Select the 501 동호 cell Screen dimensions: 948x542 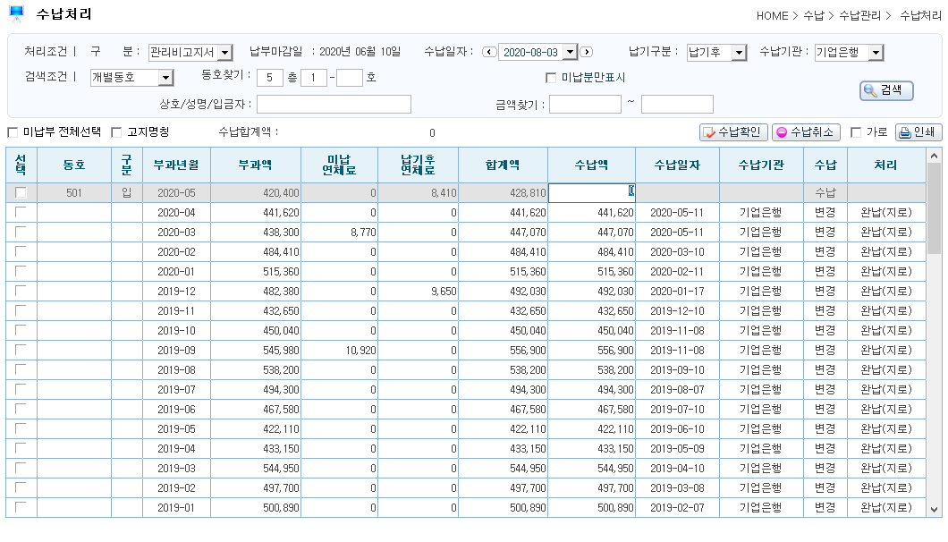pyautogui.click(x=73, y=193)
